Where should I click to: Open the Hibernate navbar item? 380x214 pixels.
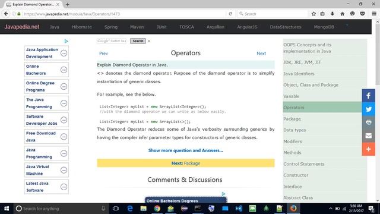pos(82,27)
